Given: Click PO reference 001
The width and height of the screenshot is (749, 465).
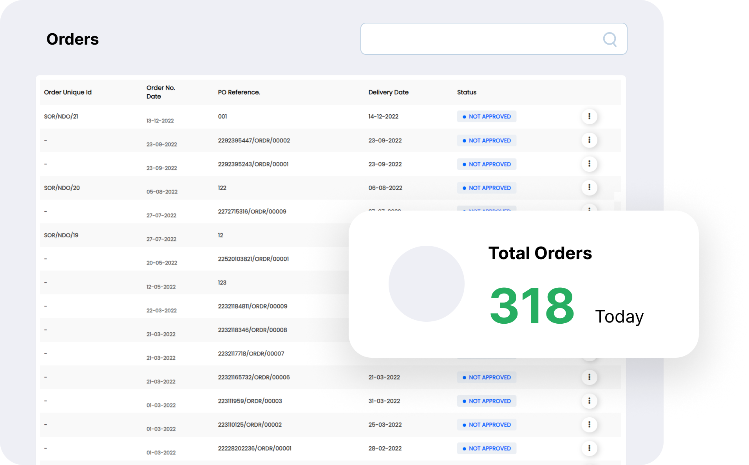Looking at the screenshot, I should (x=223, y=116).
